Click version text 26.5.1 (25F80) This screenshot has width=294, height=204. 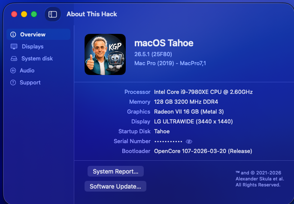click(x=153, y=54)
